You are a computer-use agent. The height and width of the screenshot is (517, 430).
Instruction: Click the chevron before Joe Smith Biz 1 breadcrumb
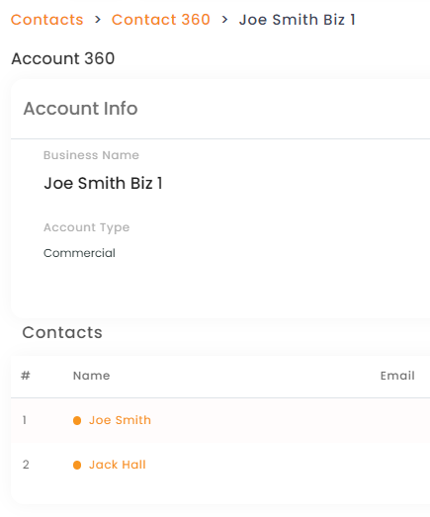pyautogui.click(x=225, y=20)
